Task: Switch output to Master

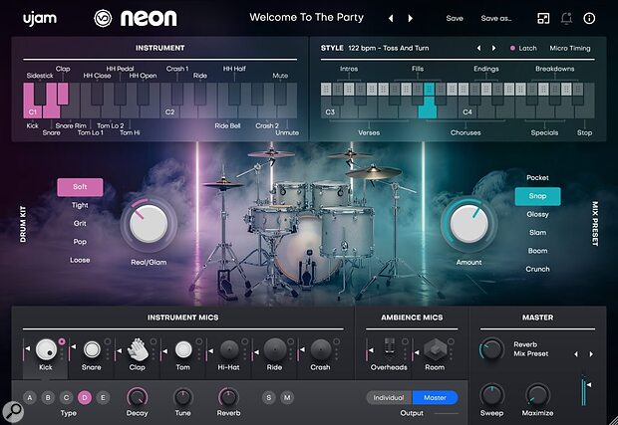Action: tap(436, 398)
